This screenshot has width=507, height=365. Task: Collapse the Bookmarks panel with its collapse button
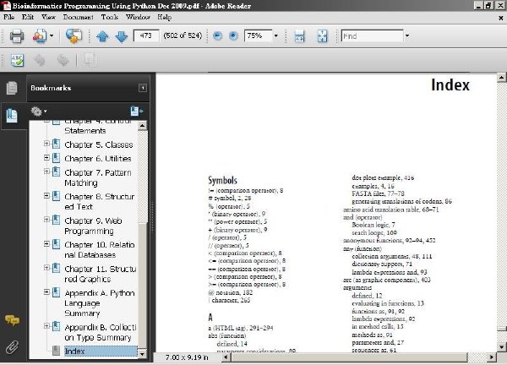point(143,88)
